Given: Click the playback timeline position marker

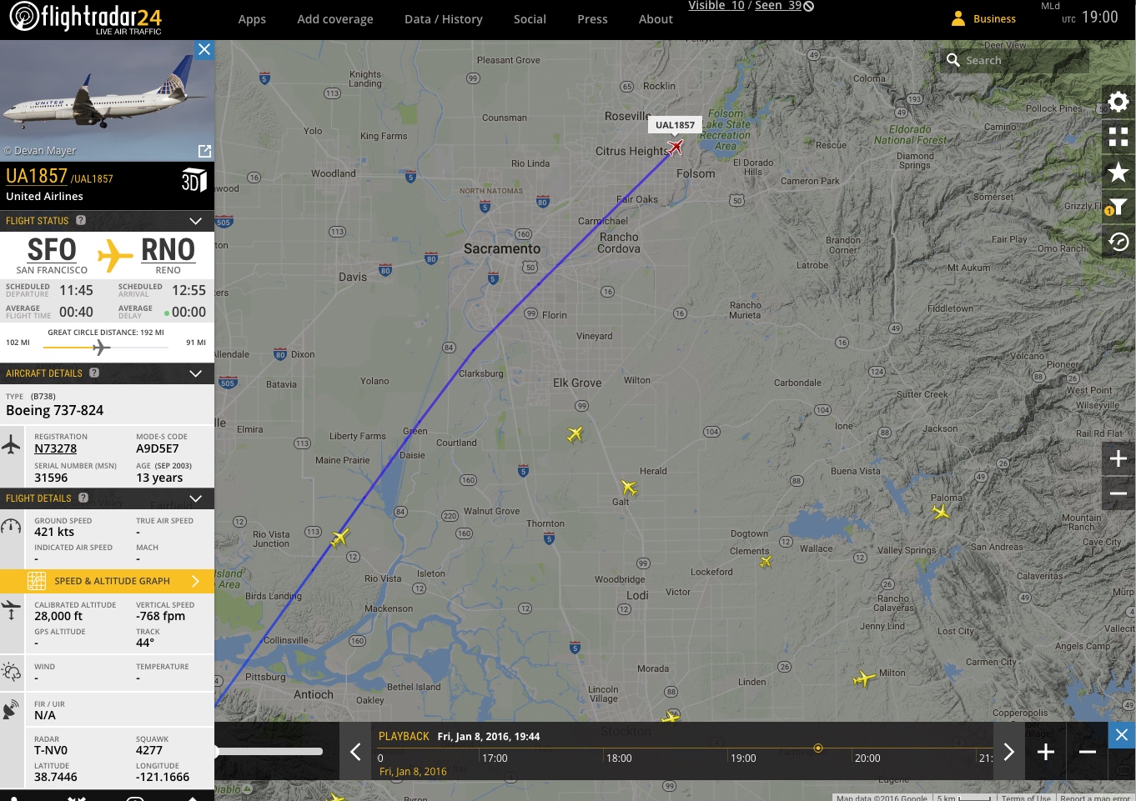Looking at the screenshot, I should pos(818,748).
